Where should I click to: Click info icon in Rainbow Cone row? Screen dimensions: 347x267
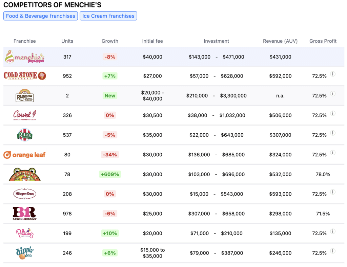pos(333,94)
